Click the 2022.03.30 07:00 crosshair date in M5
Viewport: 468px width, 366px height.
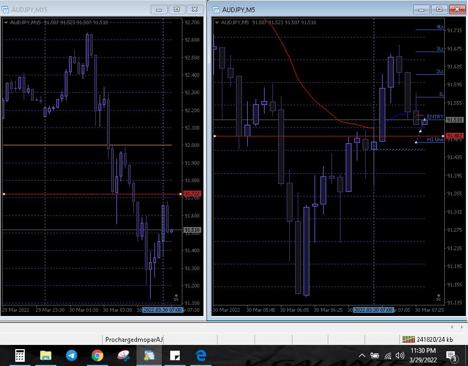pyautogui.click(x=373, y=310)
